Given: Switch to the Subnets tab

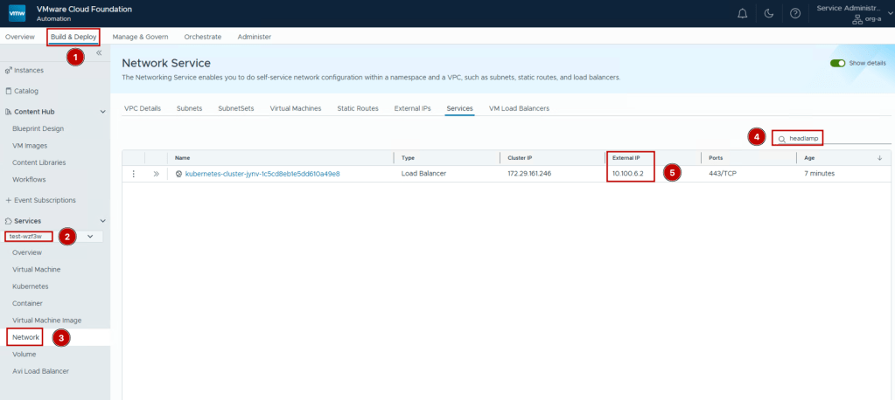Looking at the screenshot, I should coord(190,108).
